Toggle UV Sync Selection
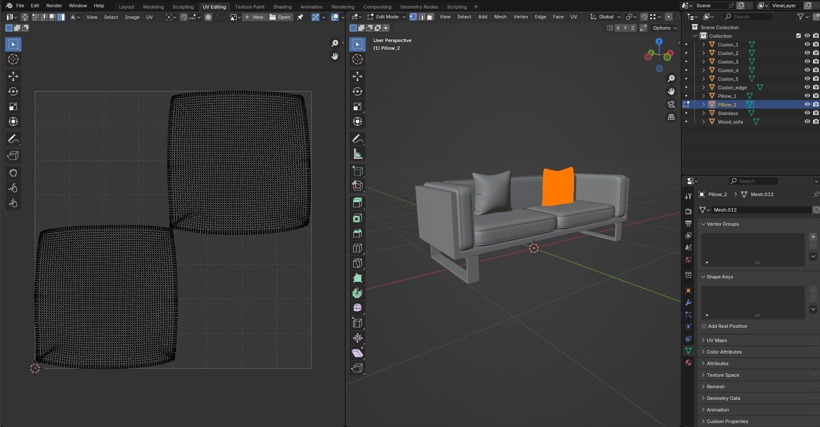Screen dimensions: 820x427 (25, 17)
